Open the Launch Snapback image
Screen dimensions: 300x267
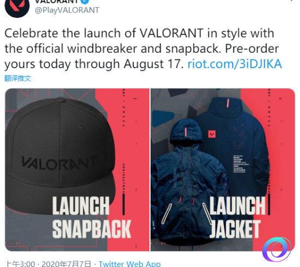pos(77,169)
